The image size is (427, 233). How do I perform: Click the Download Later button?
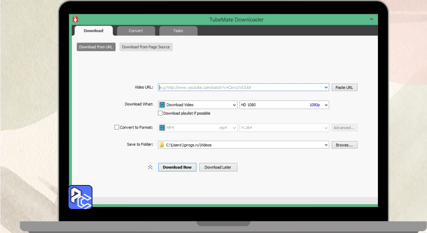coord(218,167)
